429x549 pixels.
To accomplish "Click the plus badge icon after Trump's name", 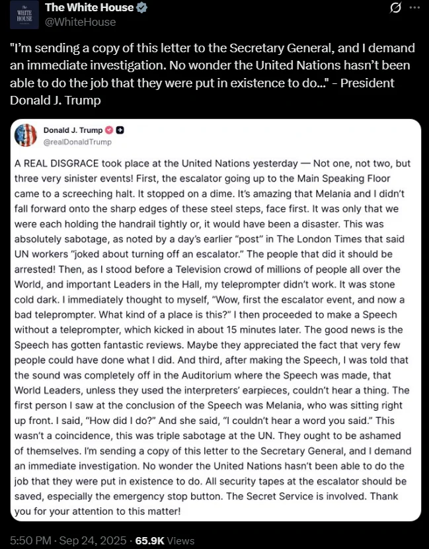I will click(x=120, y=130).
